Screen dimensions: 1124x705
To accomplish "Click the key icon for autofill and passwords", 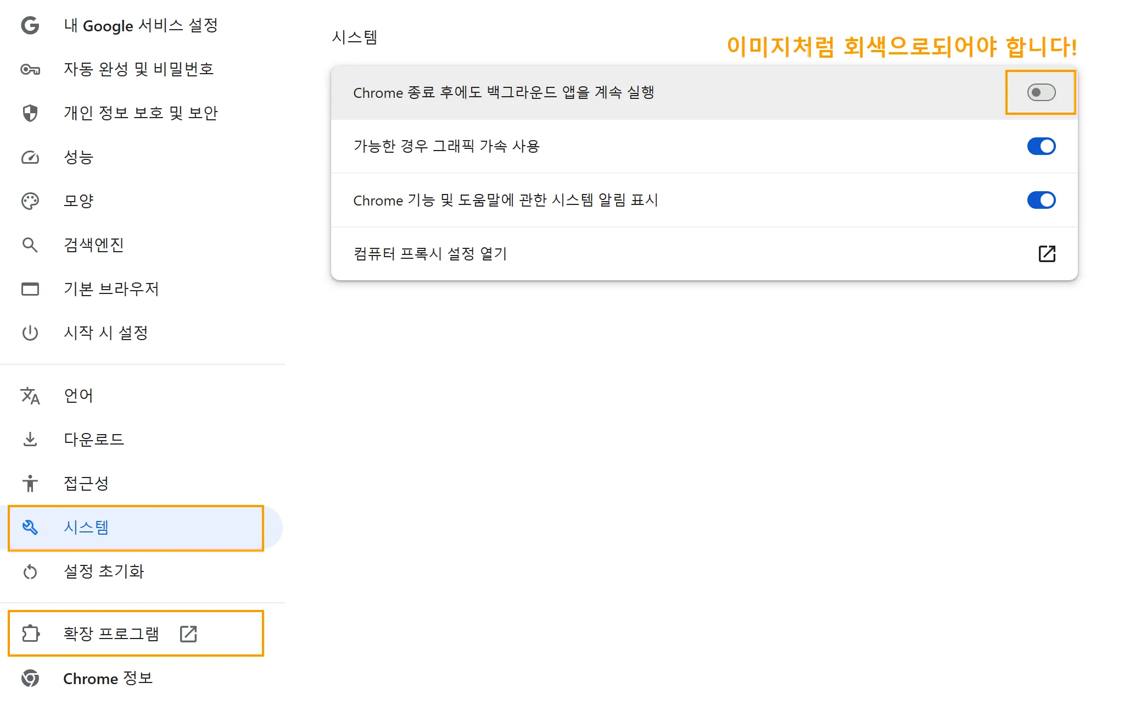I will pos(30,69).
